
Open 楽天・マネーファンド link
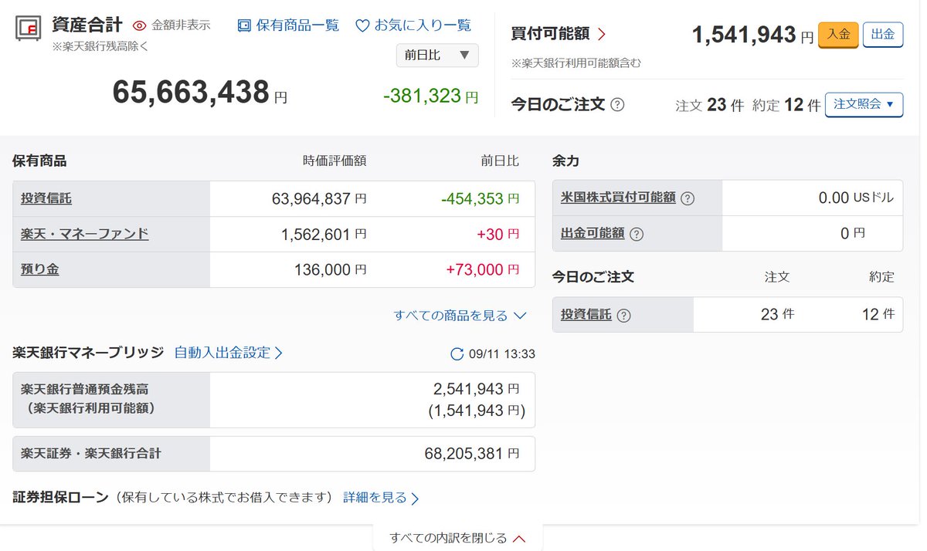coord(85,234)
